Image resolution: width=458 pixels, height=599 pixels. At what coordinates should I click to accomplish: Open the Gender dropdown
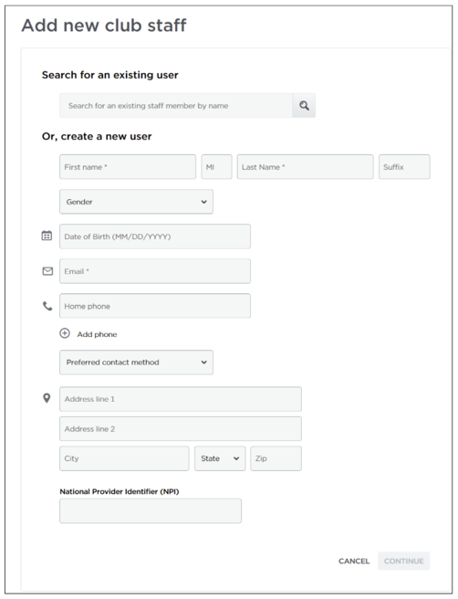click(136, 202)
